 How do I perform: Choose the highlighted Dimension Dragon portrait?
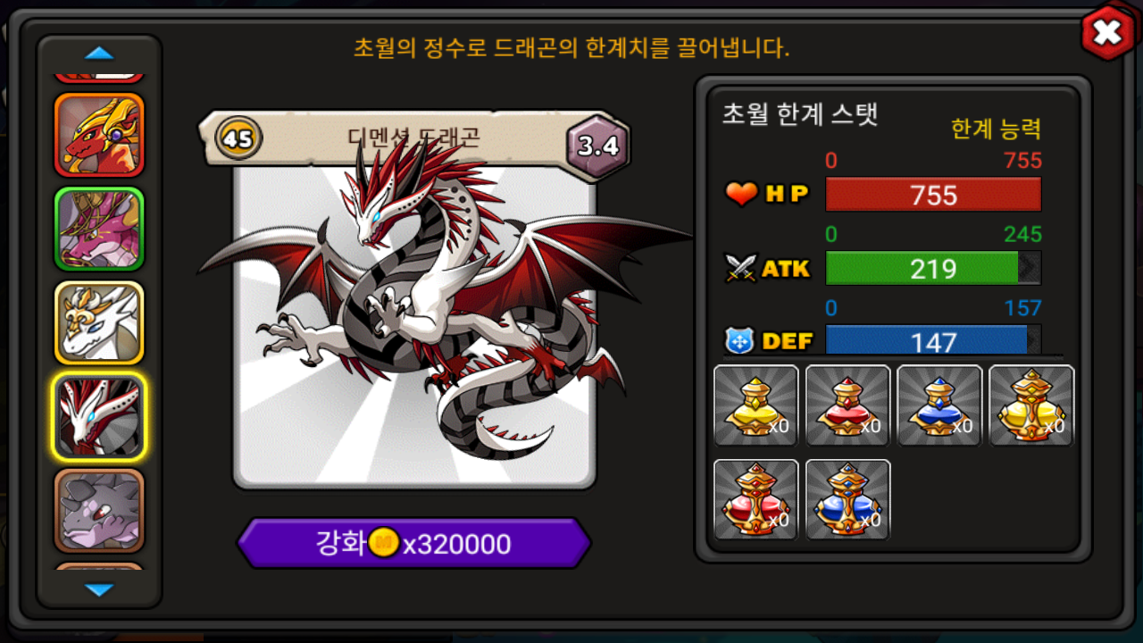[99, 417]
